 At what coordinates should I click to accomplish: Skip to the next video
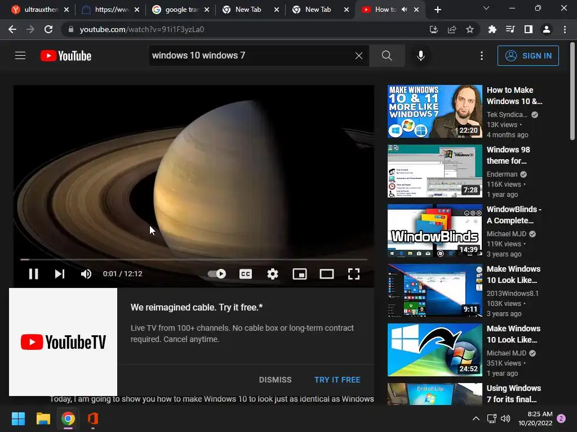pos(60,274)
